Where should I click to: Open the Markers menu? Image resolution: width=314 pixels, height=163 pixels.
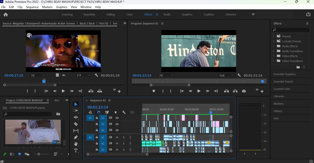[x=47, y=7]
